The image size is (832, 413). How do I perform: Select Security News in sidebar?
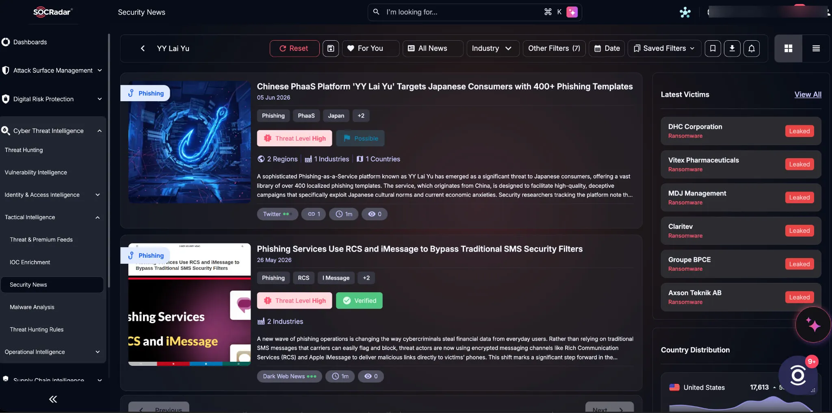[52, 285]
